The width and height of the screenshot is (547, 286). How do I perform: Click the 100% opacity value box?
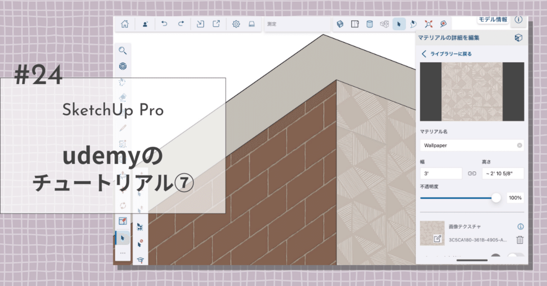click(515, 198)
